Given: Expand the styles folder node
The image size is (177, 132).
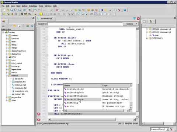Looking at the screenshot, I should (7, 100).
